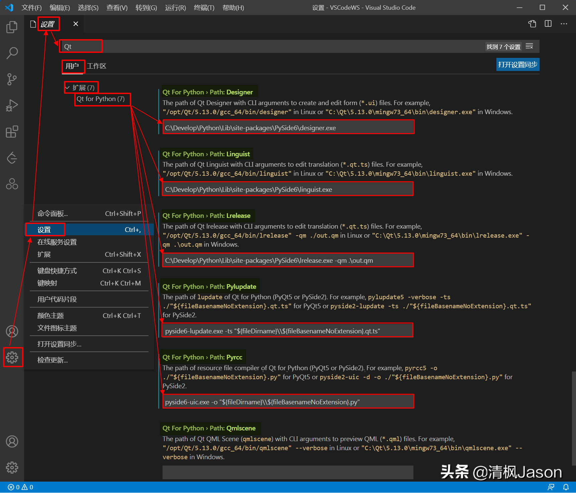The image size is (576, 493).
Task: Choose 在线服务设置 from the menu
Action: (89, 242)
